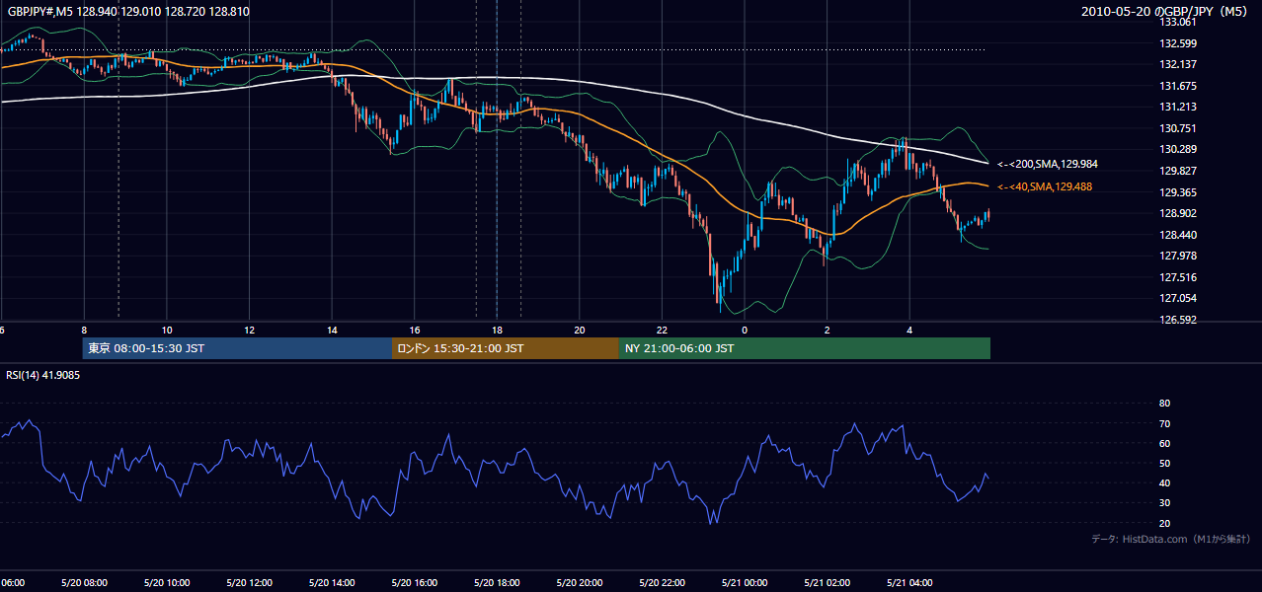Click price axis label 130.751
This screenshot has height=592, width=1262.
click(x=1178, y=128)
